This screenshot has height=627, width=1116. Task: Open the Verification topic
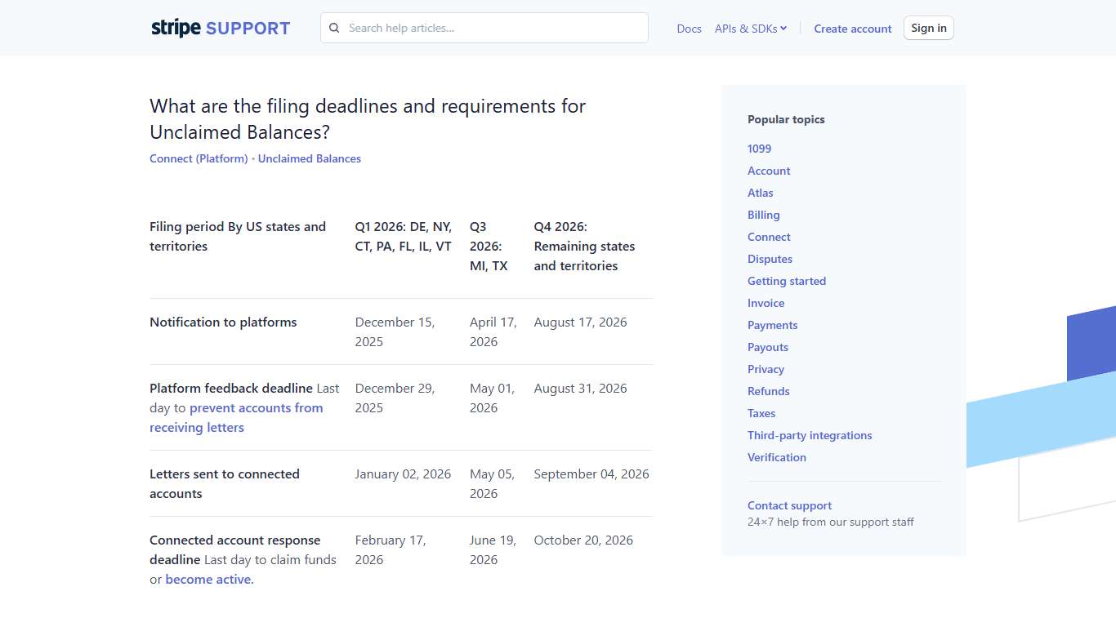point(776,457)
